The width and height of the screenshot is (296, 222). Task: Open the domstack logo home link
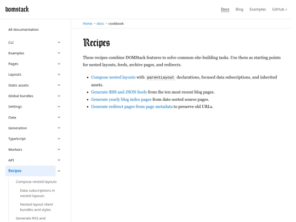pos(17,9)
